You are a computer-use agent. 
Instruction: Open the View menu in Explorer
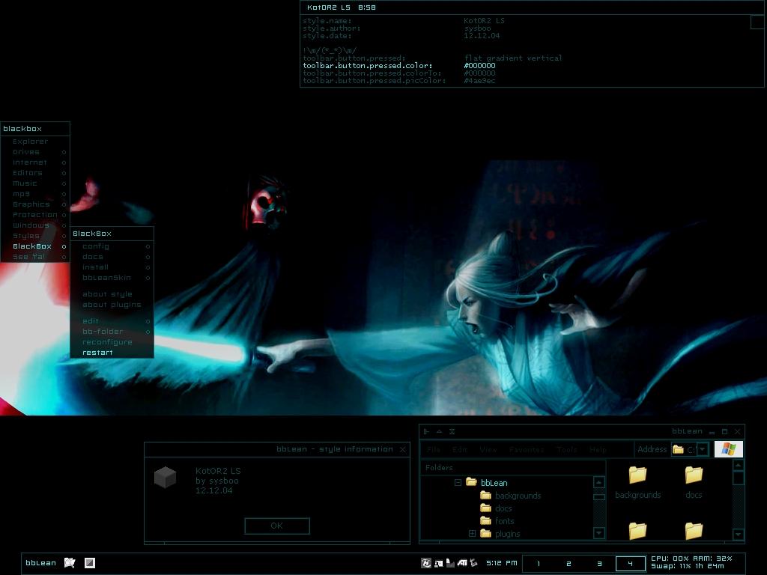click(x=488, y=449)
